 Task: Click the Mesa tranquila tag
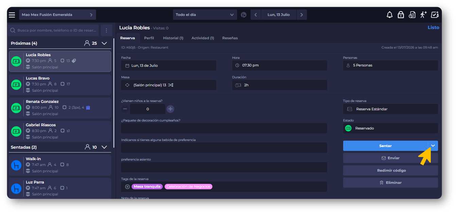tap(147, 187)
